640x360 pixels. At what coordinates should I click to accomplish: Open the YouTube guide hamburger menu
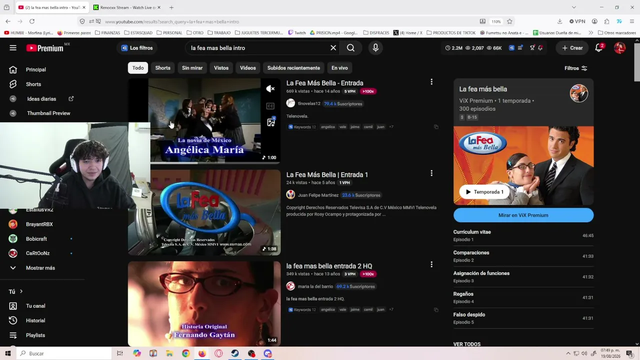pyautogui.click(x=13, y=48)
